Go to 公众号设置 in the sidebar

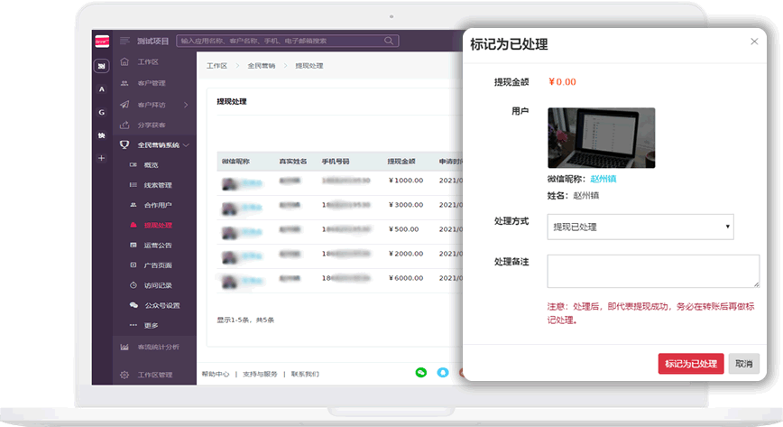(161, 305)
